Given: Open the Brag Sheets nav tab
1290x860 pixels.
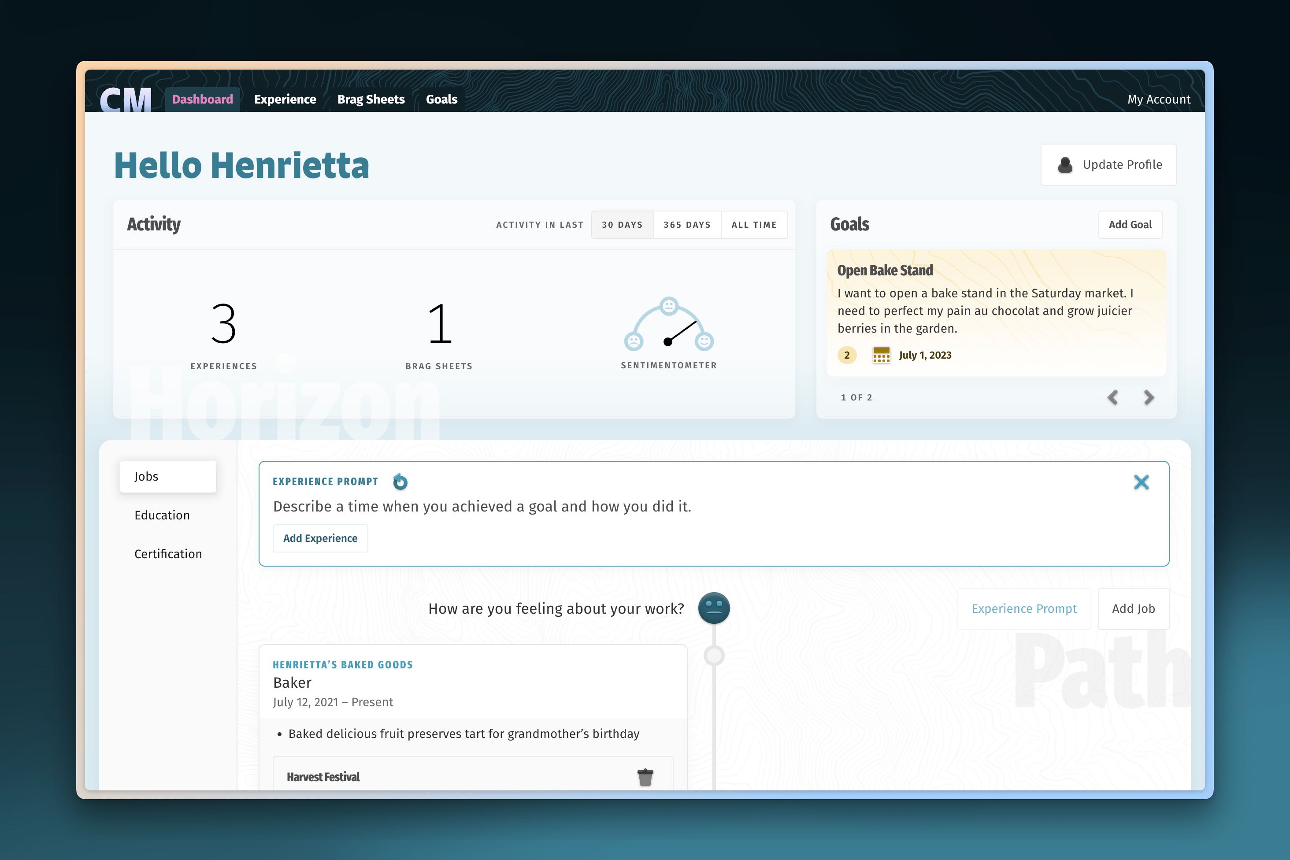Looking at the screenshot, I should tap(371, 99).
